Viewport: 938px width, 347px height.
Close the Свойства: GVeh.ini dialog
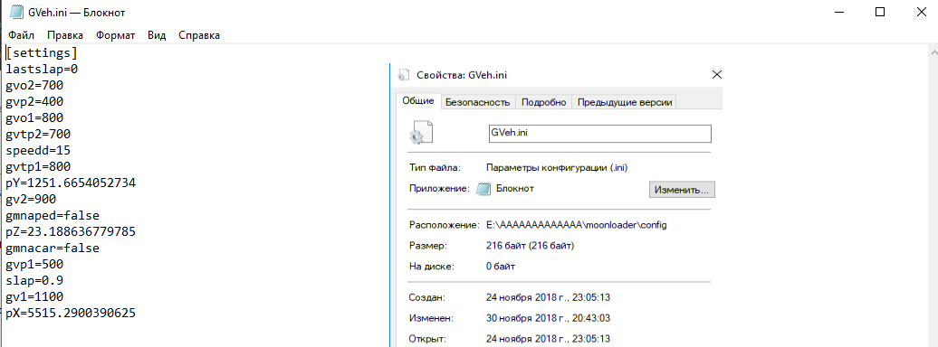pos(717,75)
